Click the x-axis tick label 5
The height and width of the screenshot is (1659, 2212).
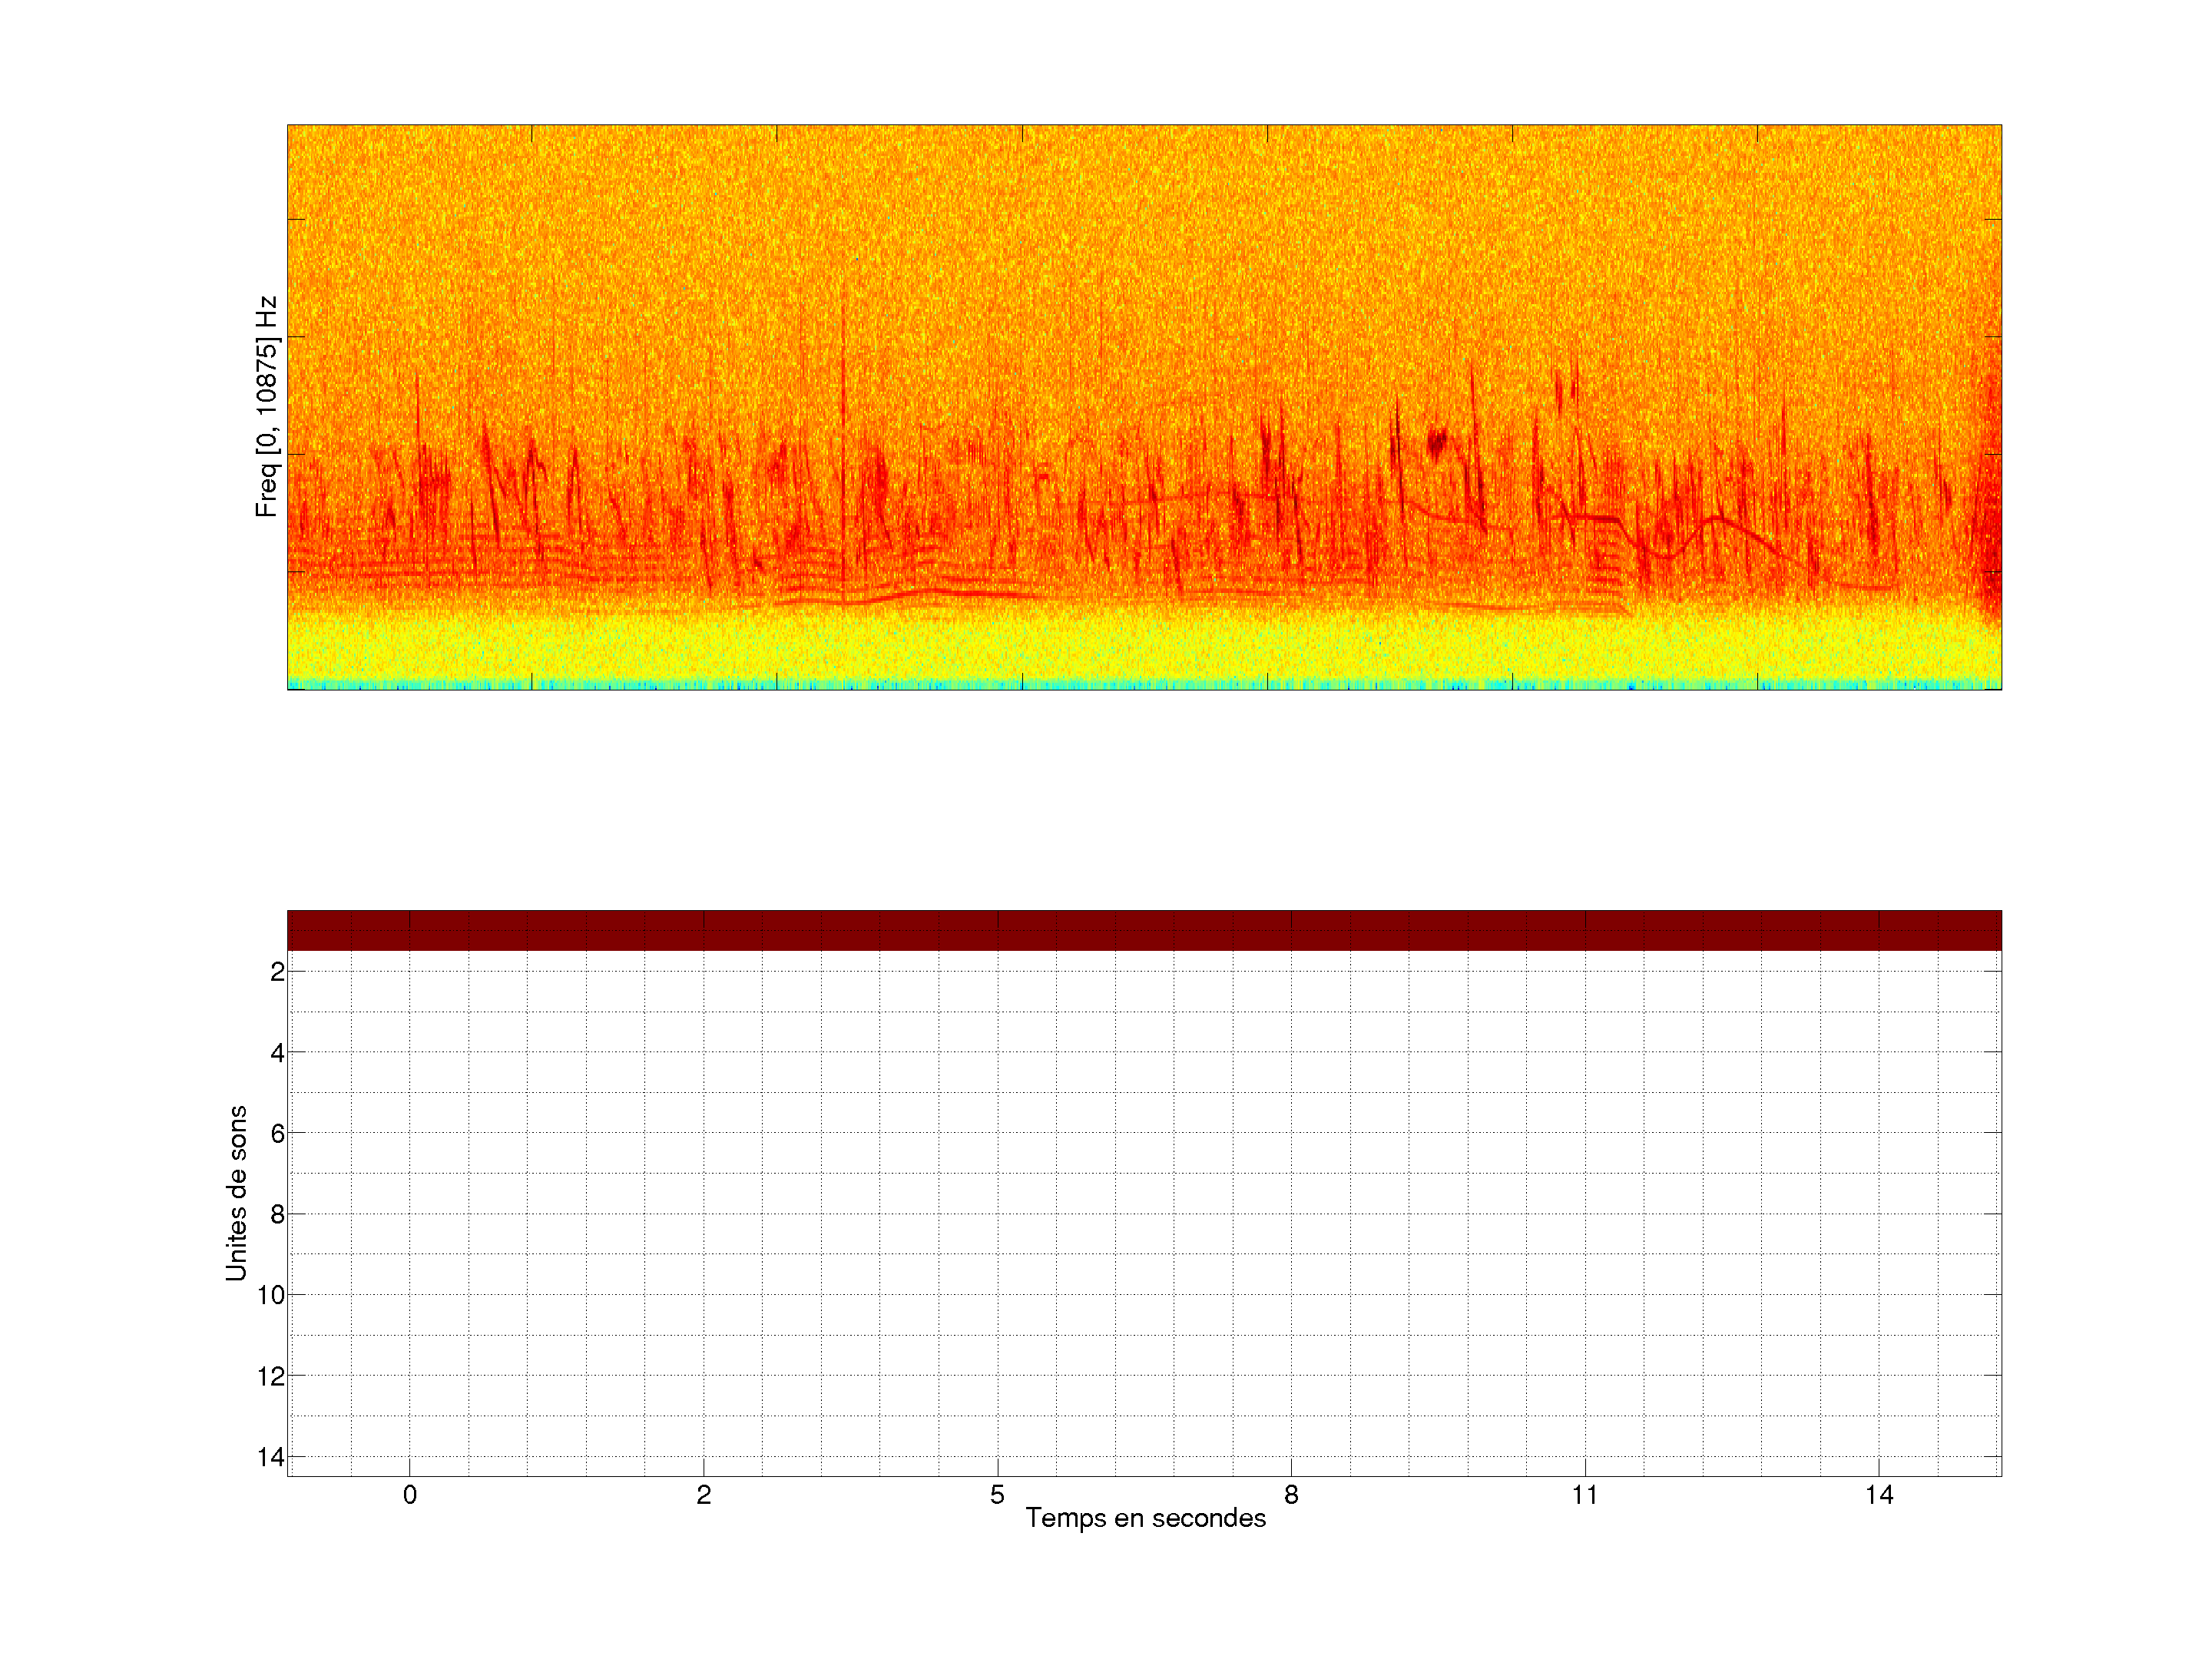[x=997, y=1495]
